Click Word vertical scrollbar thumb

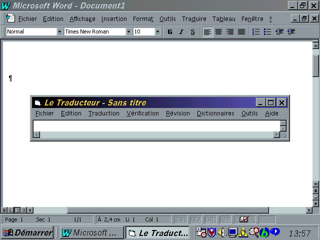[x=315, y=65]
